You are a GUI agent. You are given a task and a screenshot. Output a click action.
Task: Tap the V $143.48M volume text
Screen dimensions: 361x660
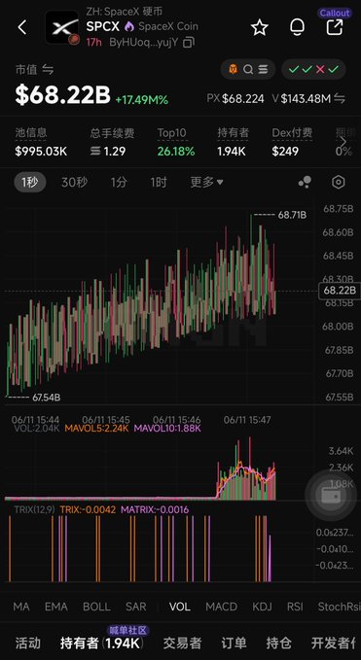pyautogui.click(x=302, y=99)
